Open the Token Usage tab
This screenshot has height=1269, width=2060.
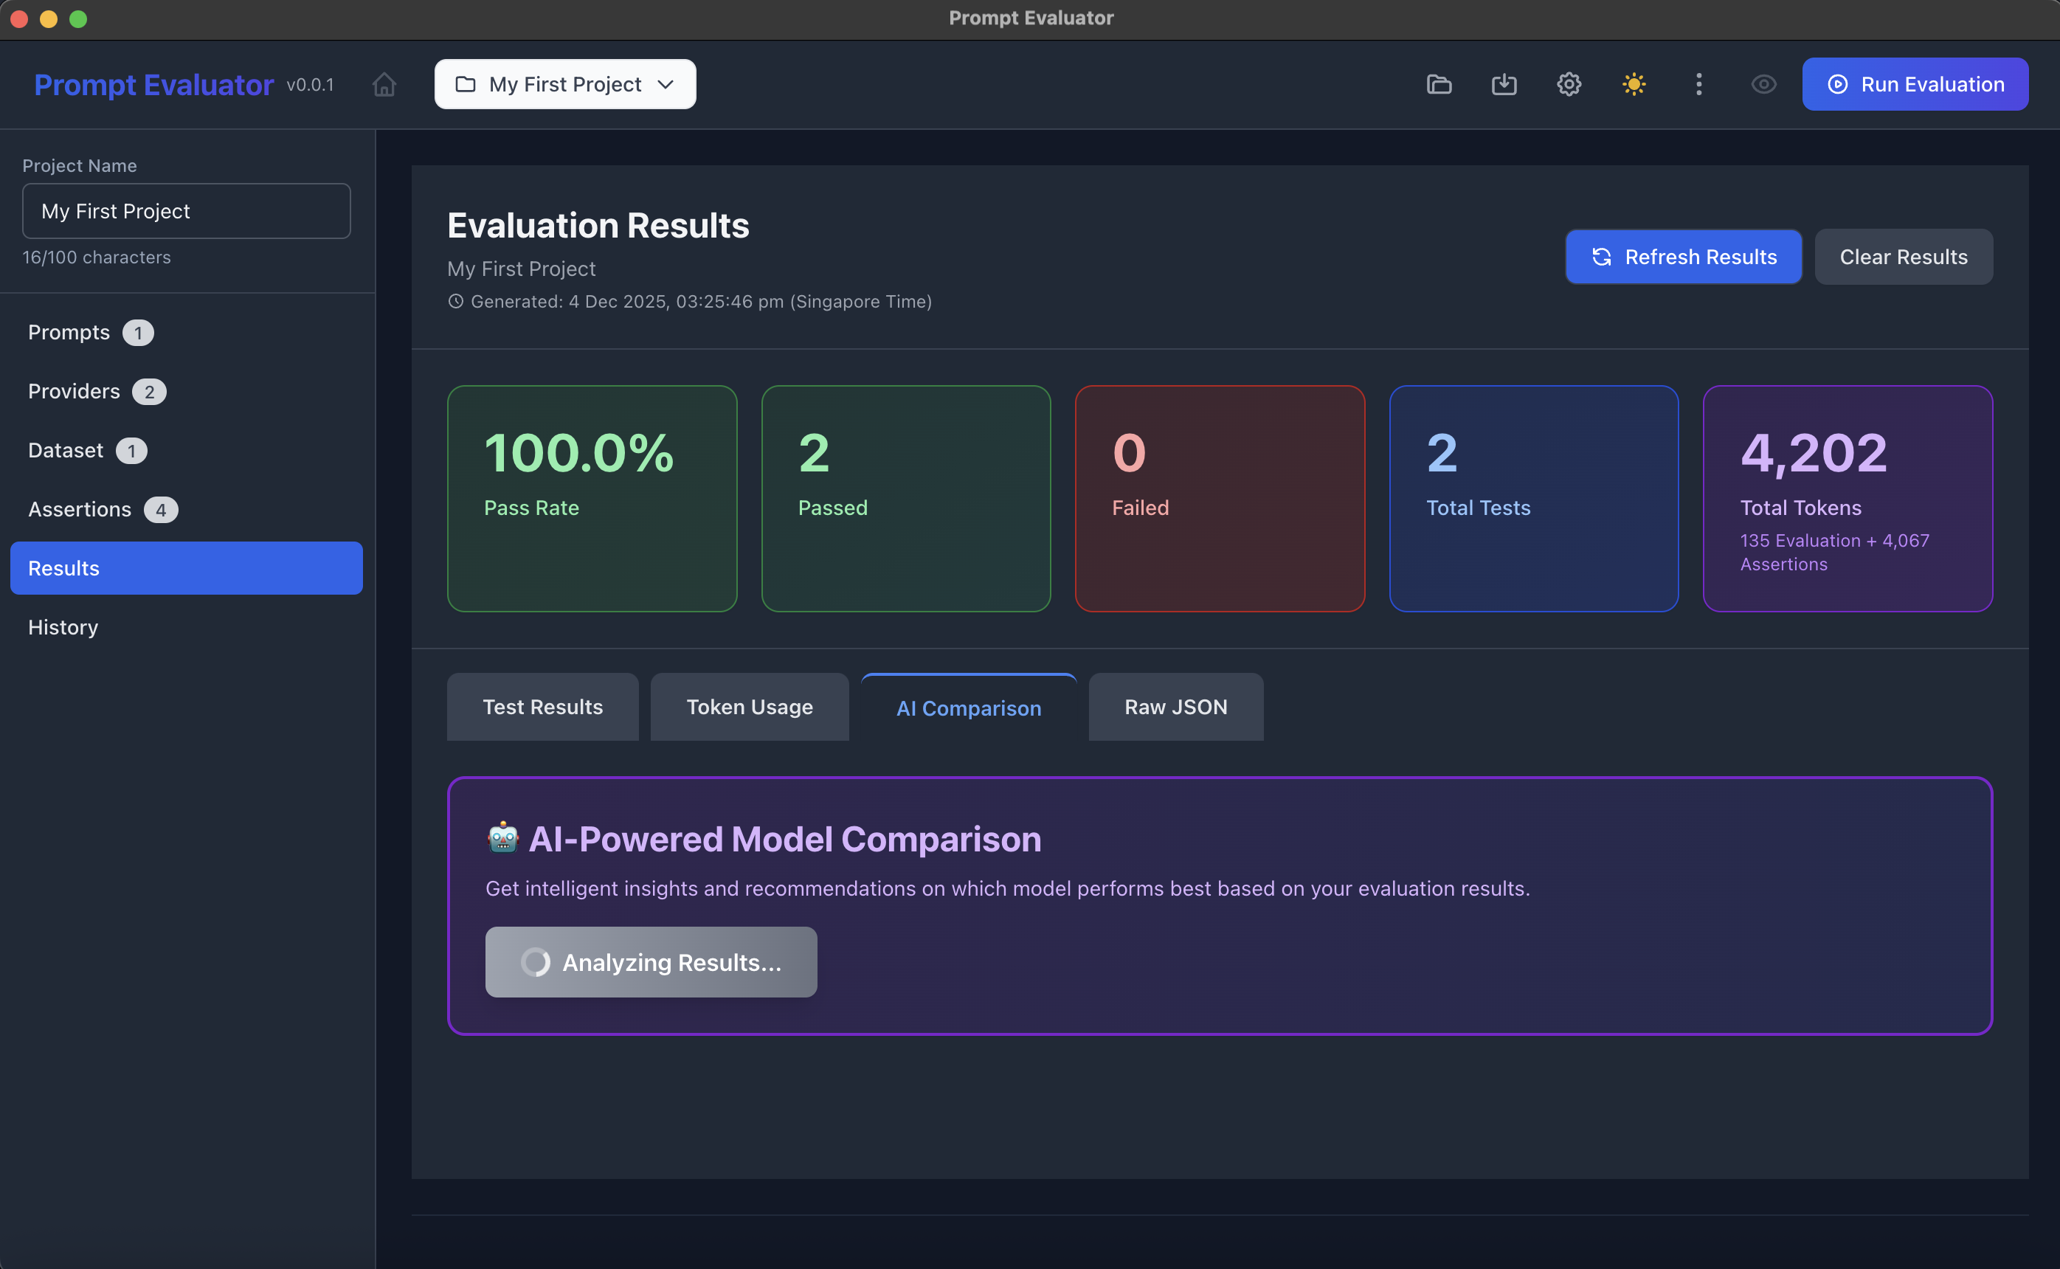coord(750,707)
